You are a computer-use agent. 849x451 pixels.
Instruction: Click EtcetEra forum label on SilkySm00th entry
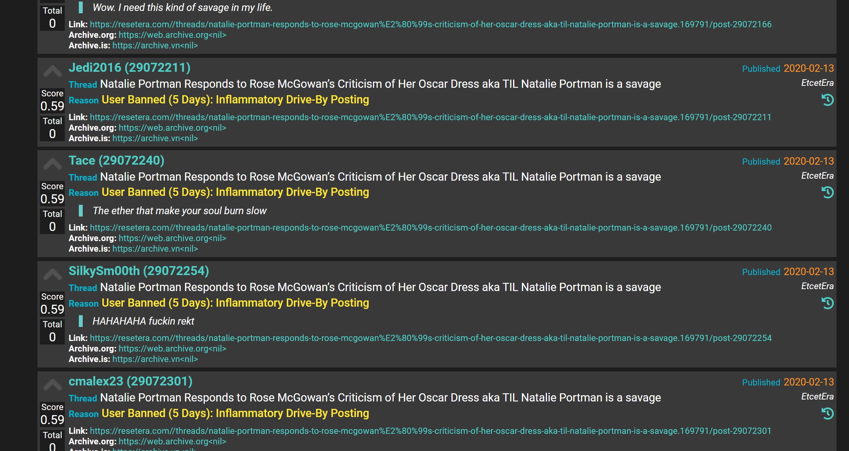tap(817, 286)
